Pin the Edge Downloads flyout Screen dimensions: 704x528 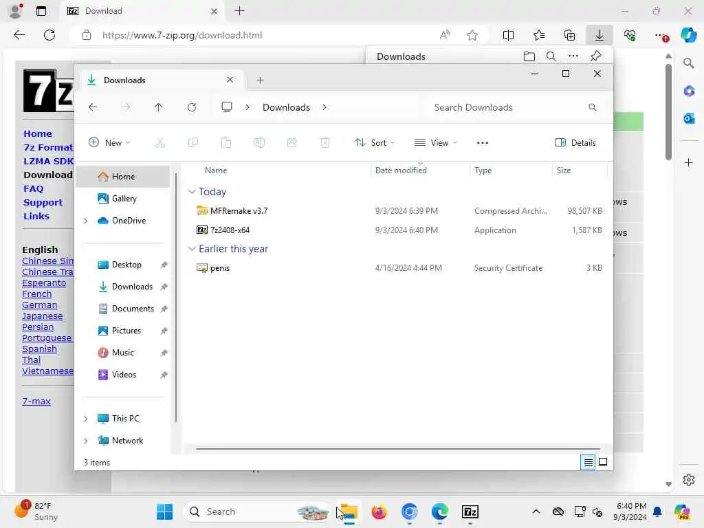click(x=596, y=56)
